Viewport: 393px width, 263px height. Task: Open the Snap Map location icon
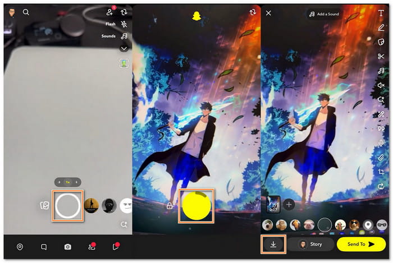[x=20, y=247]
